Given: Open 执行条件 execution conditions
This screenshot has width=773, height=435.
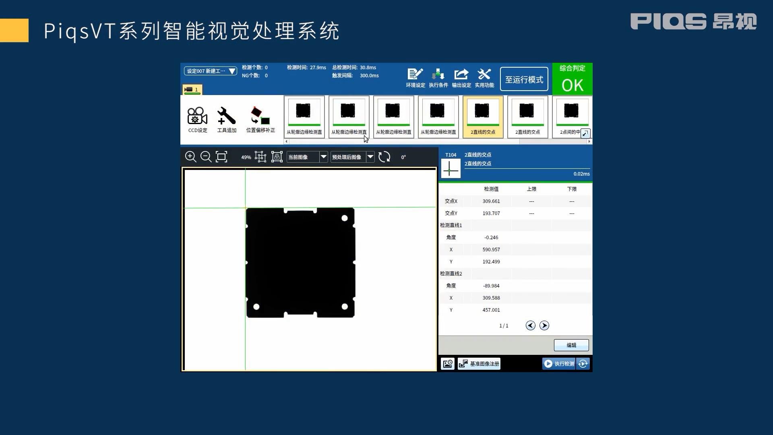Looking at the screenshot, I should click(x=438, y=78).
